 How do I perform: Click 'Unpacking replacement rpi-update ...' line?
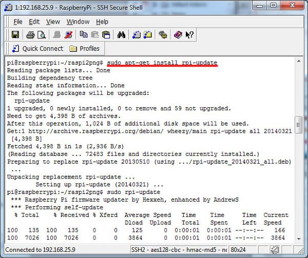(x=71, y=177)
